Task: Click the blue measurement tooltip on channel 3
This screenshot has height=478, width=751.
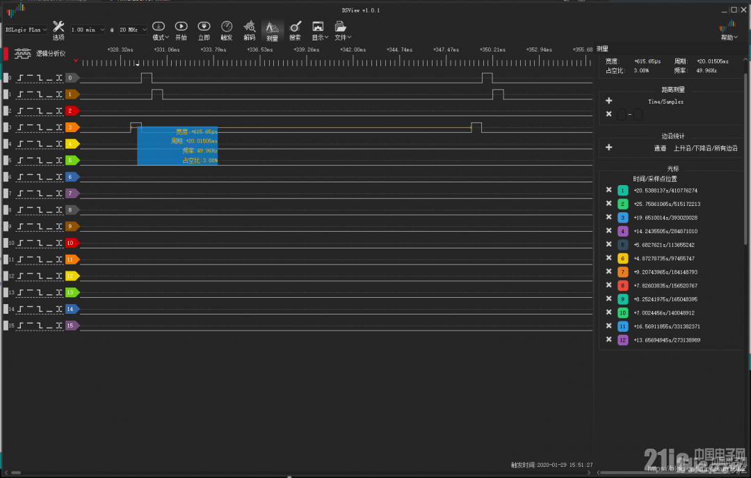Action: click(x=177, y=145)
